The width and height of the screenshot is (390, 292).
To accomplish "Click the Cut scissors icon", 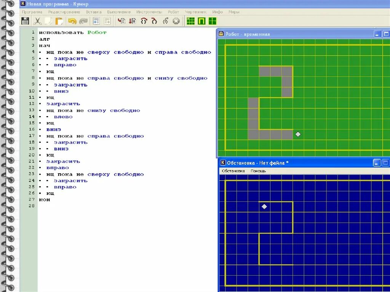I will click(x=37, y=21).
